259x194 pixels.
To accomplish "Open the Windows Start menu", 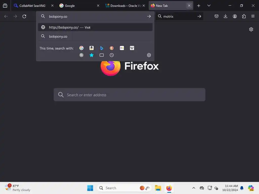I will point(90,188).
